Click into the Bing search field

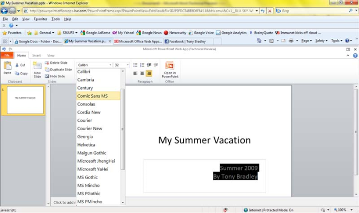(x=314, y=11)
